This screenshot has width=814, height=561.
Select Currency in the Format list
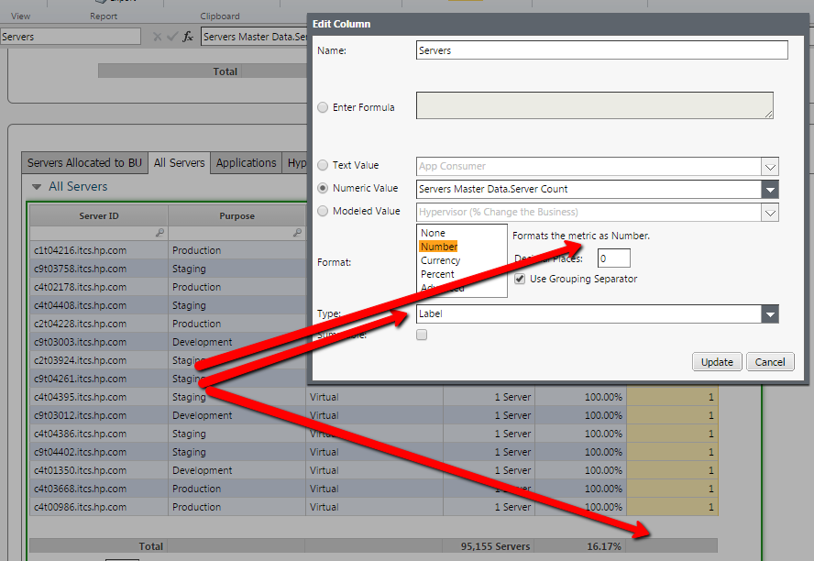(x=440, y=260)
